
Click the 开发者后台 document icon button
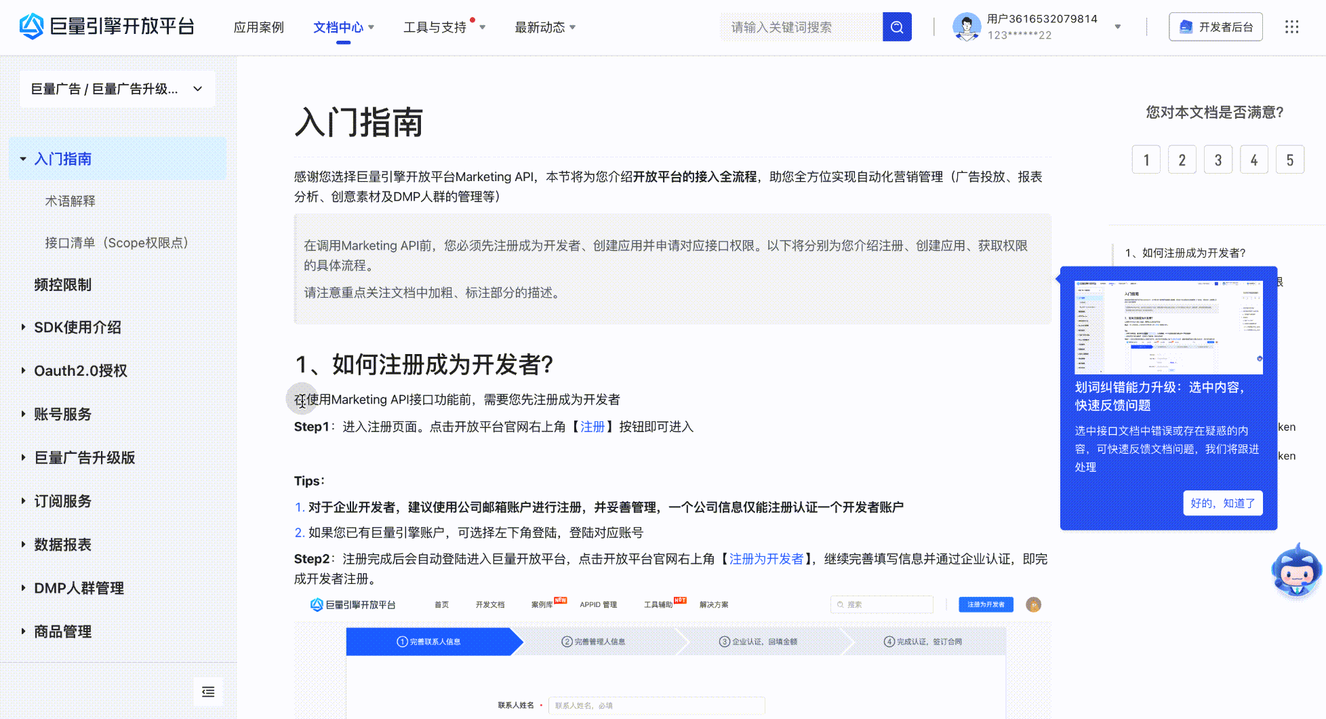pyautogui.click(x=1185, y=26)
